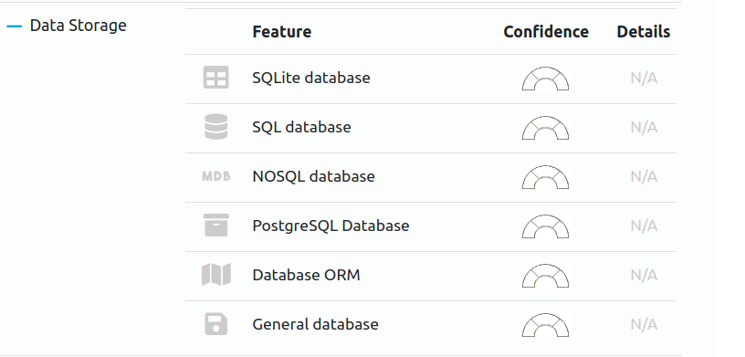The image size is (745, 357).
Task: Click N/A details for SQLite database
Action: [644, 78]
